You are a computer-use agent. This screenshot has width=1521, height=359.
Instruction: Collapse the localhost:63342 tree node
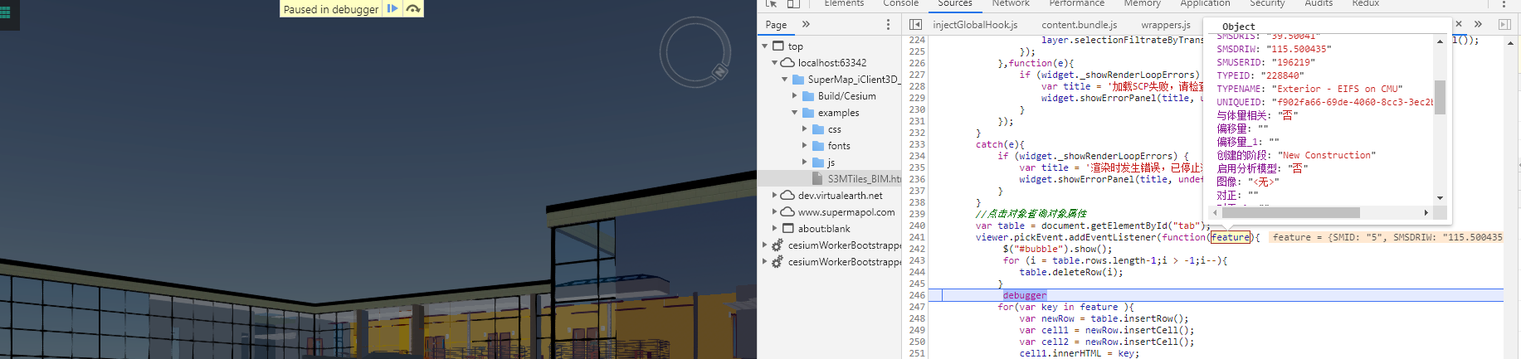(775, 63)
